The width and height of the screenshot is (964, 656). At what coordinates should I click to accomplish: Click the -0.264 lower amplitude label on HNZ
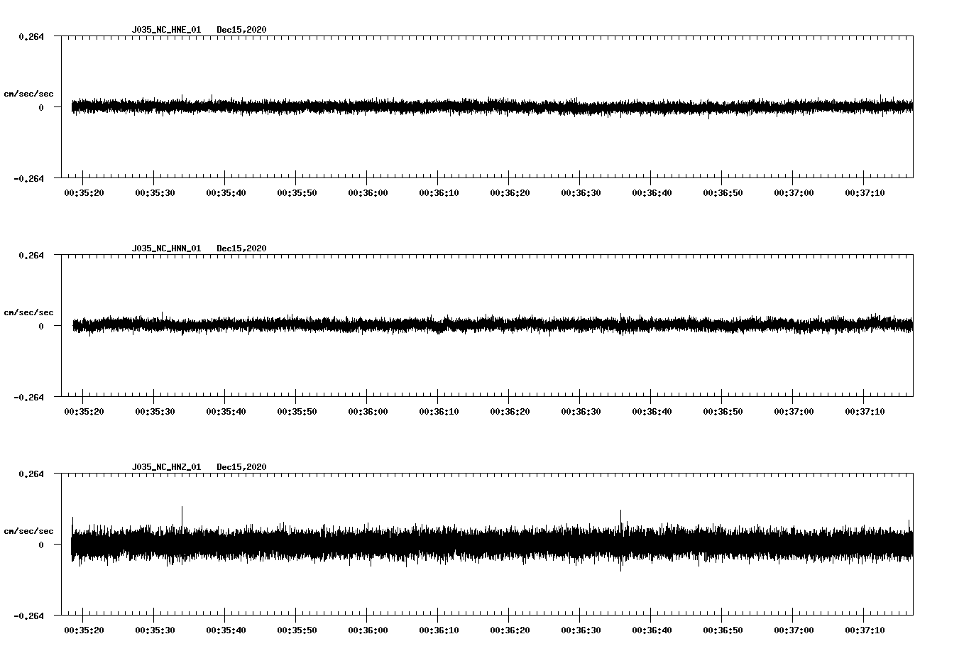[30, 617]
